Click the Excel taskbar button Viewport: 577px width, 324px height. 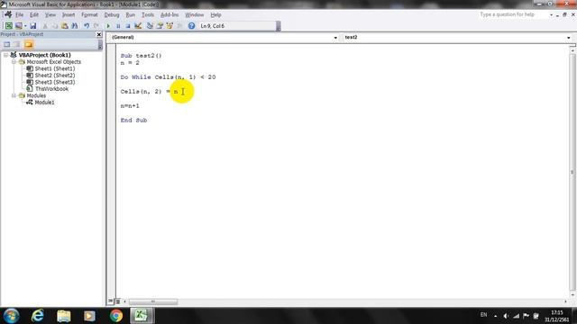pos(142,316)
